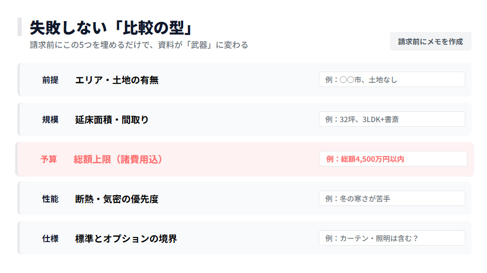This screenshot has height=273, width=487.
Task: Click the エリア・土地の有無 item title
Action: (x=117, y=80)
